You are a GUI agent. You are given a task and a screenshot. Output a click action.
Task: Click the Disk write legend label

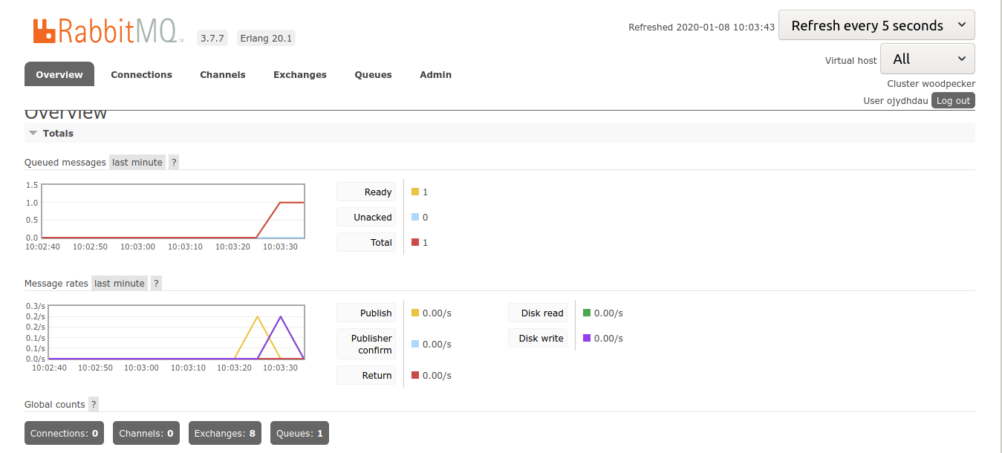(x=538, y=338)
